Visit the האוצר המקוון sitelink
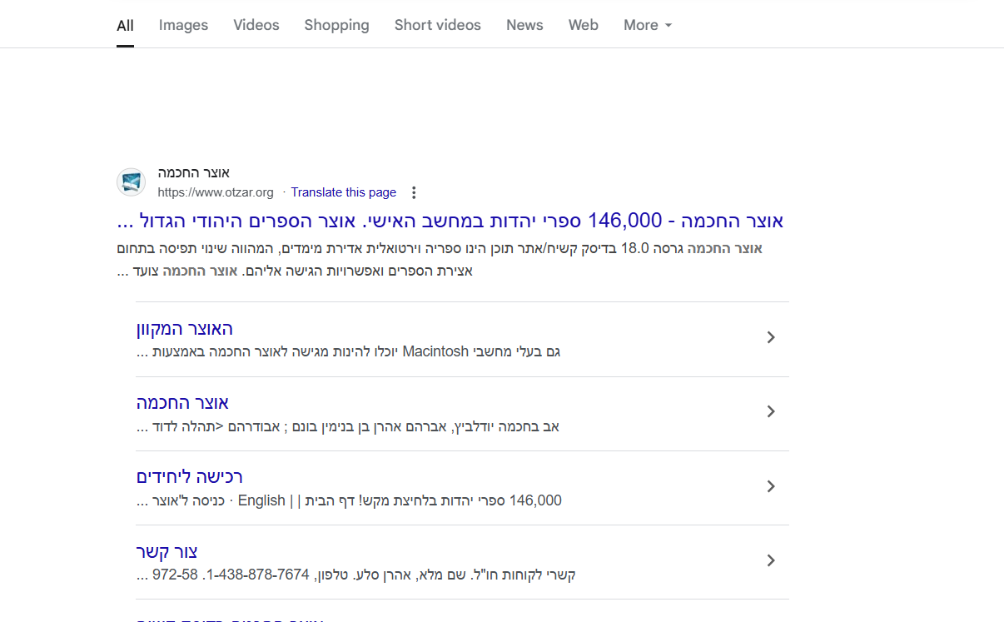Screen dimensions: 1004x622 coord(185,329)
